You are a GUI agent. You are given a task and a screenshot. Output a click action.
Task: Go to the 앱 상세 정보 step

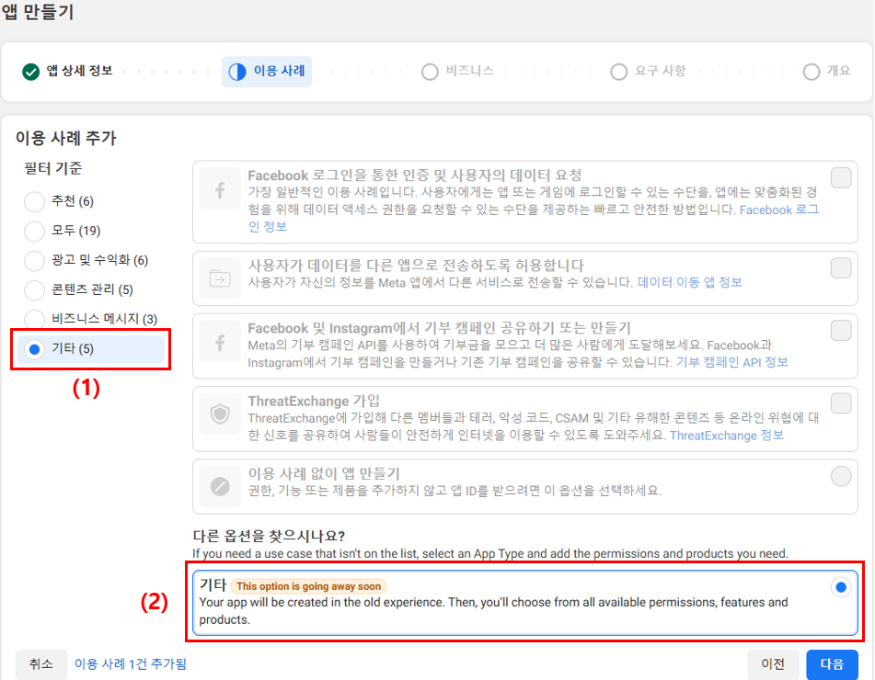click(68, 72)
